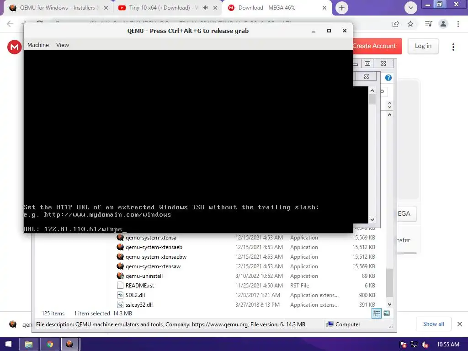Open Windows Start menu
The image size is (468, 351).
(8, 344)
